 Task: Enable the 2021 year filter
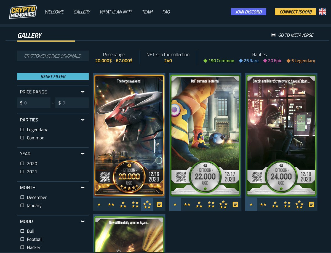coord(22,172)
